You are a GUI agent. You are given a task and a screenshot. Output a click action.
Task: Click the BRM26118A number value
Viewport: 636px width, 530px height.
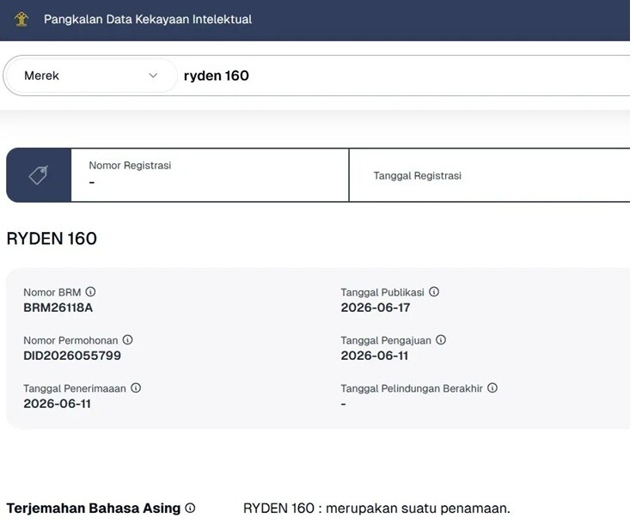point(58,308)
